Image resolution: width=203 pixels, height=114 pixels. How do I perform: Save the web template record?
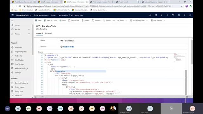pos(38,20)
